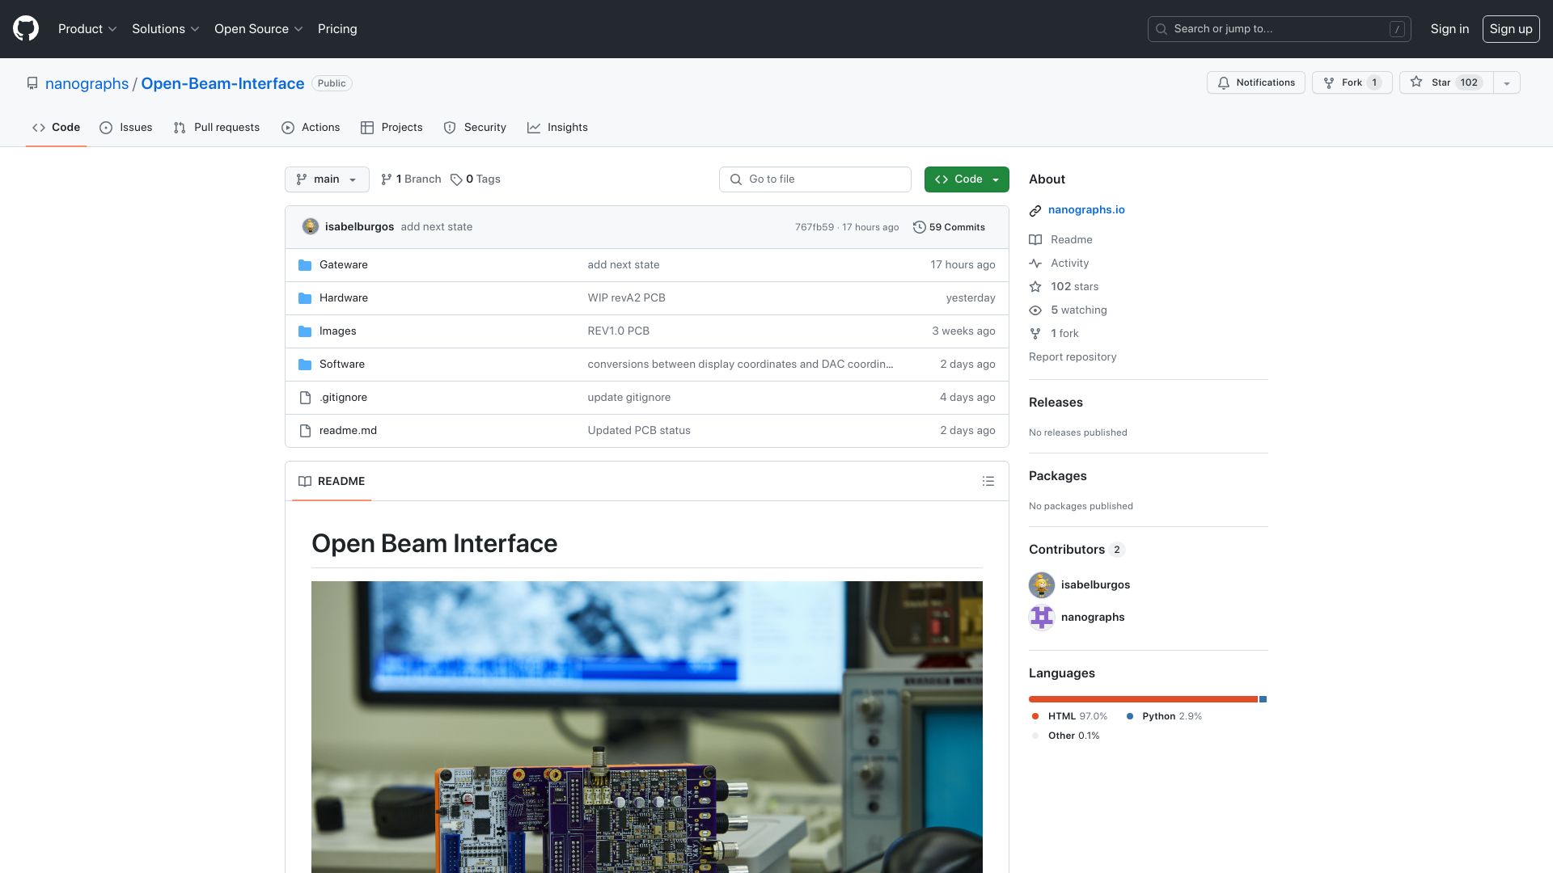Star the Open-Beam-Interface repository
This screenshot has width=1553, height=873.
[x=1446, y=82]
